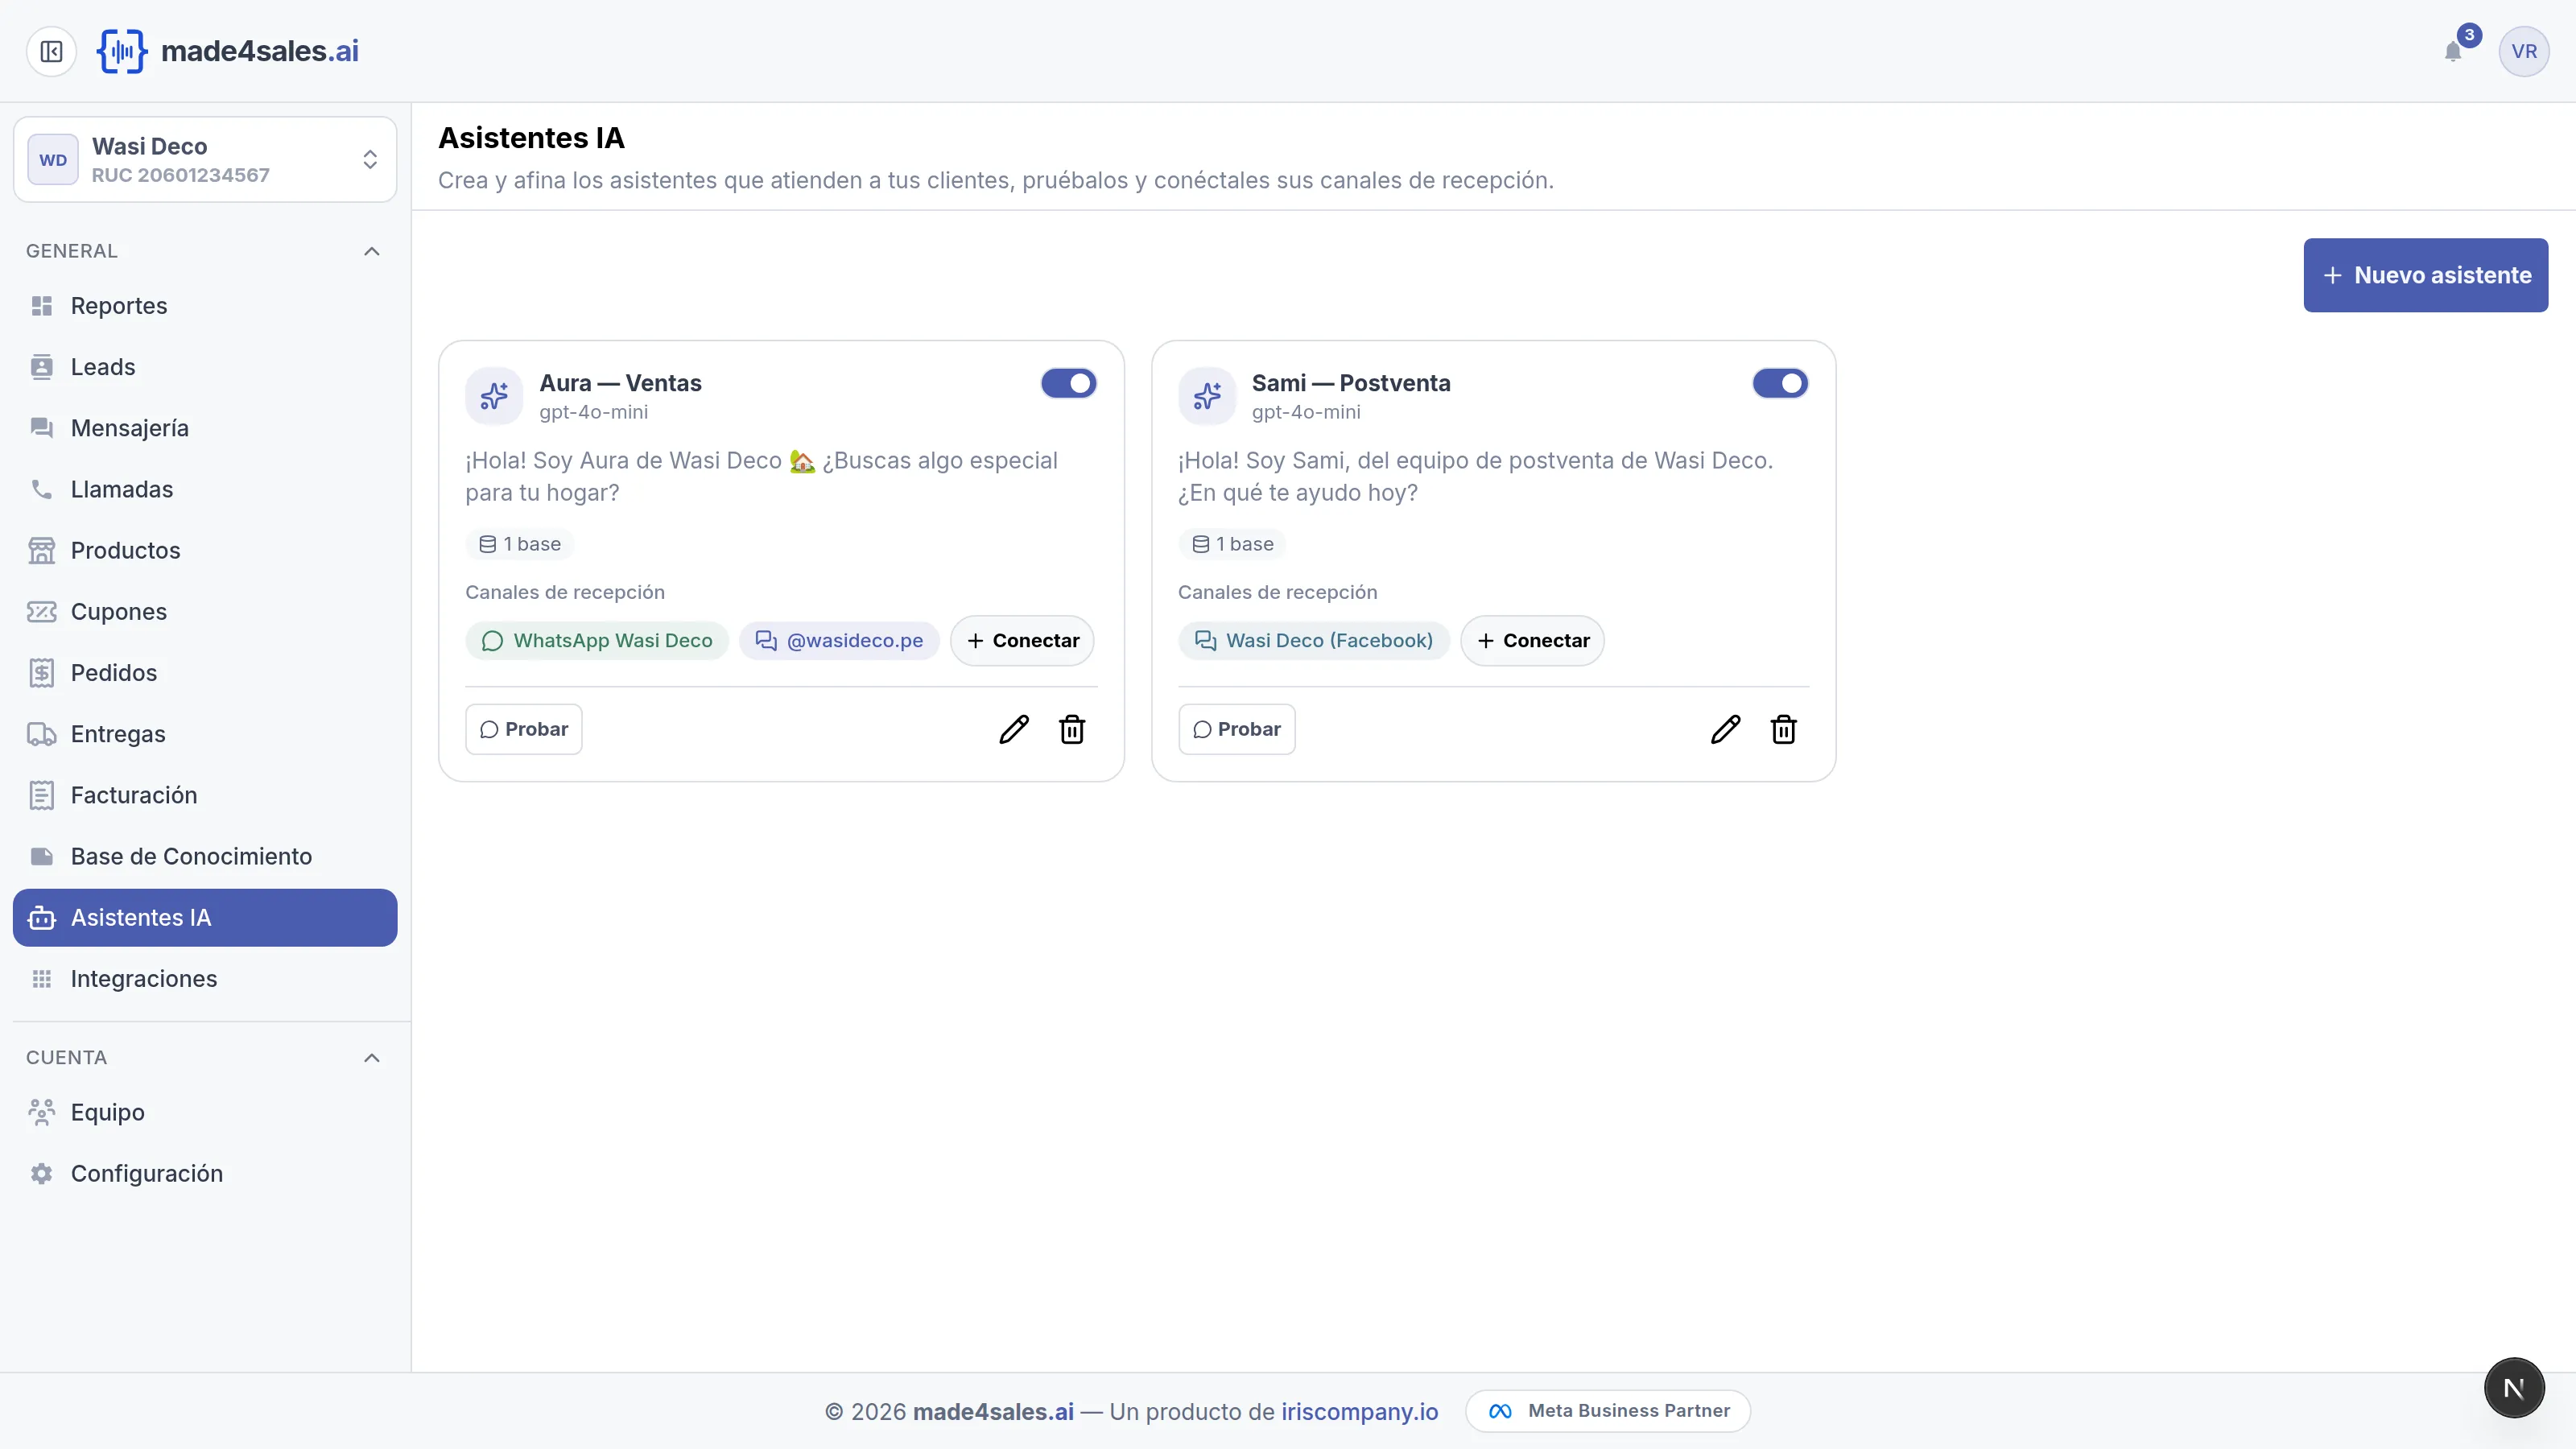Create a new assistant with Nuevo asistente
This screenshot has height=1449, width=2576.
coord(2425,275)
